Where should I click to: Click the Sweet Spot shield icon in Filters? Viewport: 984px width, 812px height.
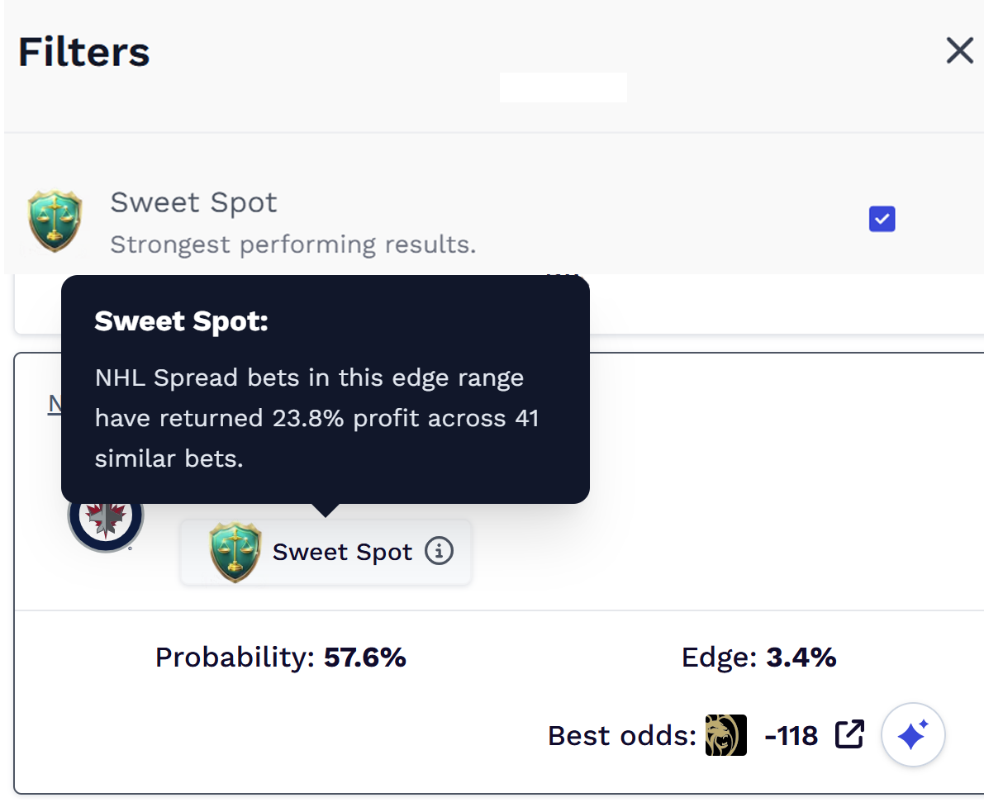(x=54, y=220)
